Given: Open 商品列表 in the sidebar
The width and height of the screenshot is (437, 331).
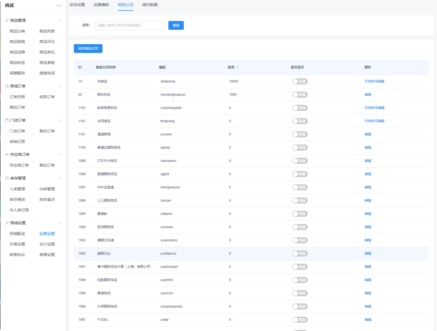Looking at the screenshot, I should 47,31.
